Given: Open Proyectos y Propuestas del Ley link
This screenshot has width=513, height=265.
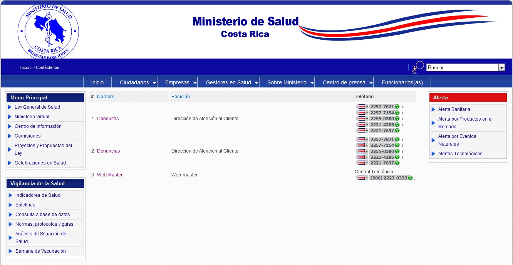Looking at the screenshot, I should pyautogui.click(x=44, y=149).
